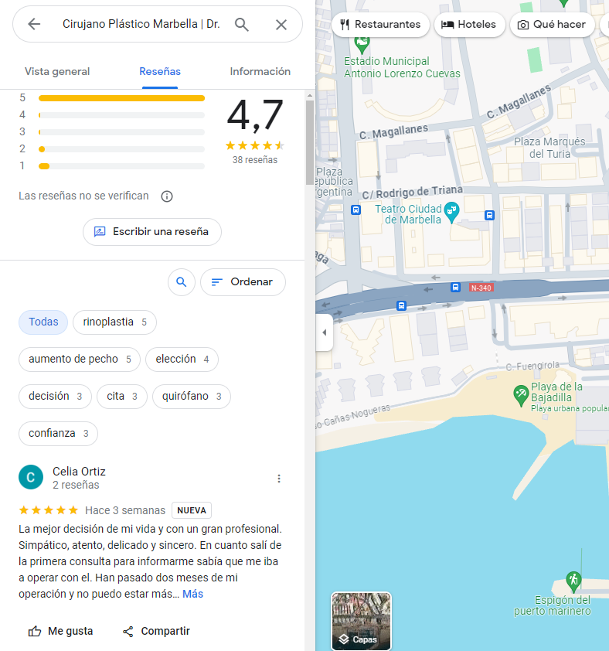
Task: Filter reviews by 'aumento de pecho'
Action: click(x=80, y=360)
